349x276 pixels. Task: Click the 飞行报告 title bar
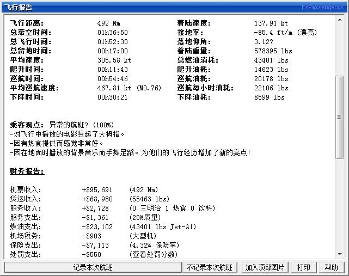(174, 7)
